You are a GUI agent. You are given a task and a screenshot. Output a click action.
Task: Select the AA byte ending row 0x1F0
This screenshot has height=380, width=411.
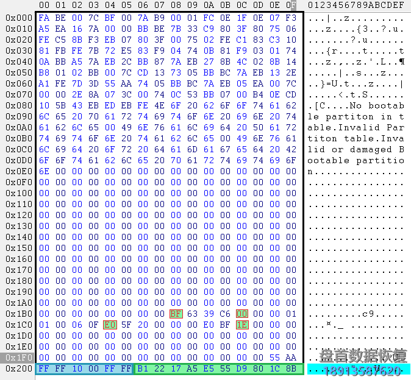tap(291, 357)
